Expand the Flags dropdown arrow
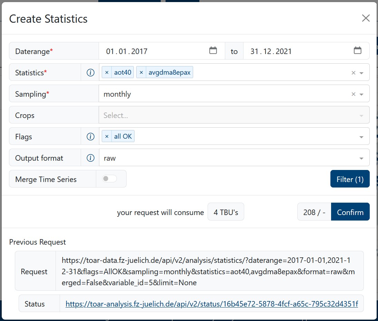Viewport: 378px width, 321px height. pos(361,137)
